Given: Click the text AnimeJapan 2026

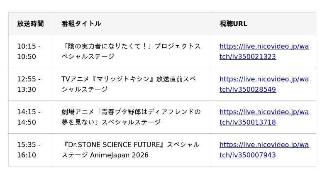Looking at the screenshot, I should (x=122, y=155).
